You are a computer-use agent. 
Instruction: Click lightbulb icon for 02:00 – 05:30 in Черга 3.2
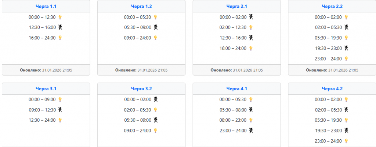[156, 110]
